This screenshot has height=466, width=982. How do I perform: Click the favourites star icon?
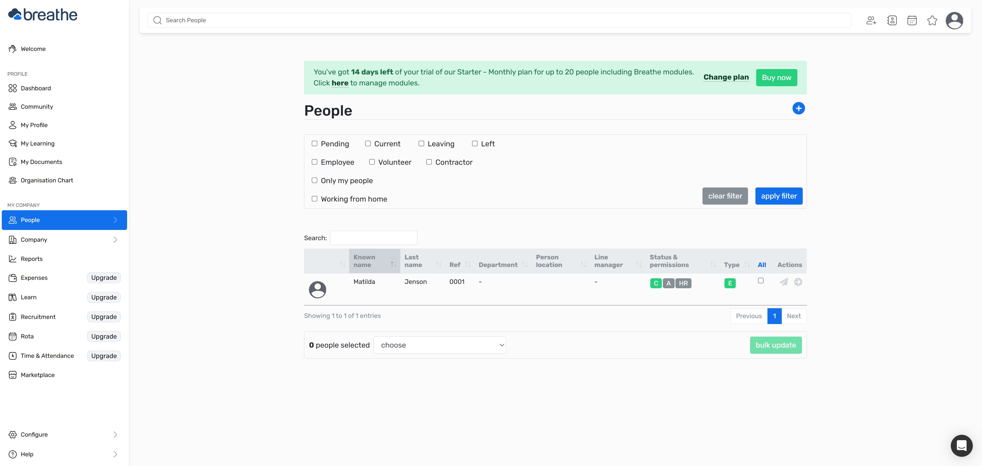(x=932, y=20)
